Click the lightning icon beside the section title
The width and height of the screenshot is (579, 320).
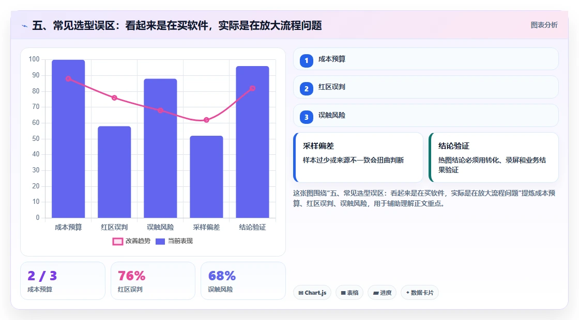point(25,26)
